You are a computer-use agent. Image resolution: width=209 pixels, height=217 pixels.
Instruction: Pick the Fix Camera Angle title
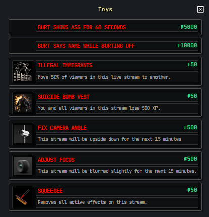pyautogui.click(x=62, y=128)
